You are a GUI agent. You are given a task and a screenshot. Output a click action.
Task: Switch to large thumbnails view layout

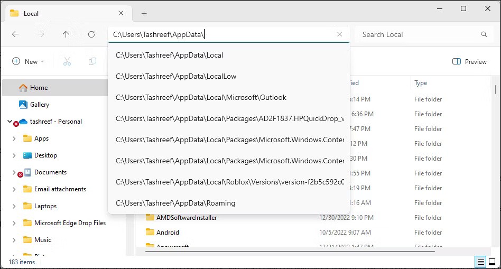(x=492, y=262)
